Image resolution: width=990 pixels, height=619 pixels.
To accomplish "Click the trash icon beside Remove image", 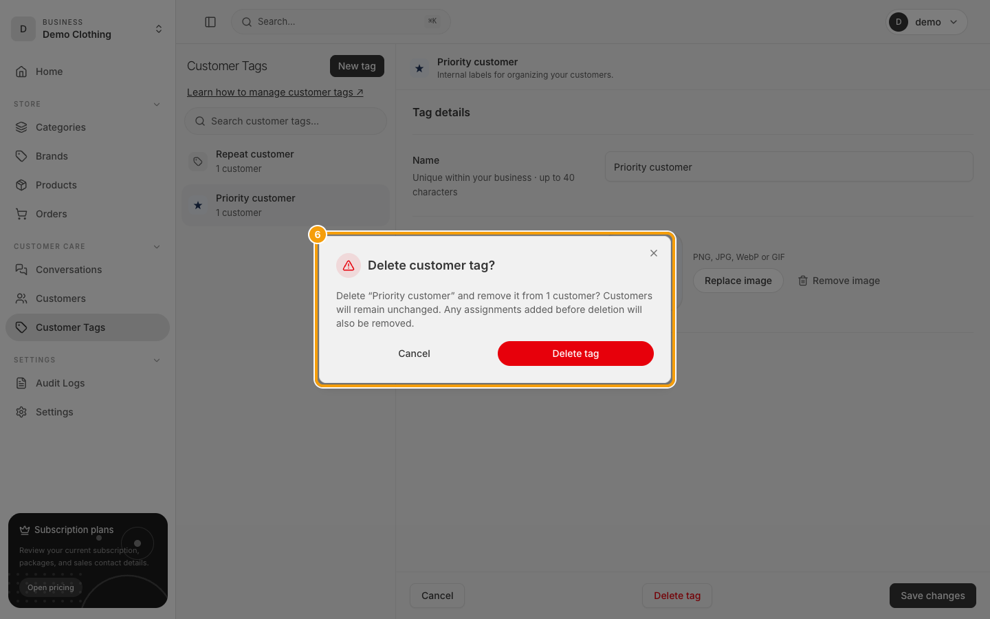I will (803, 281).
